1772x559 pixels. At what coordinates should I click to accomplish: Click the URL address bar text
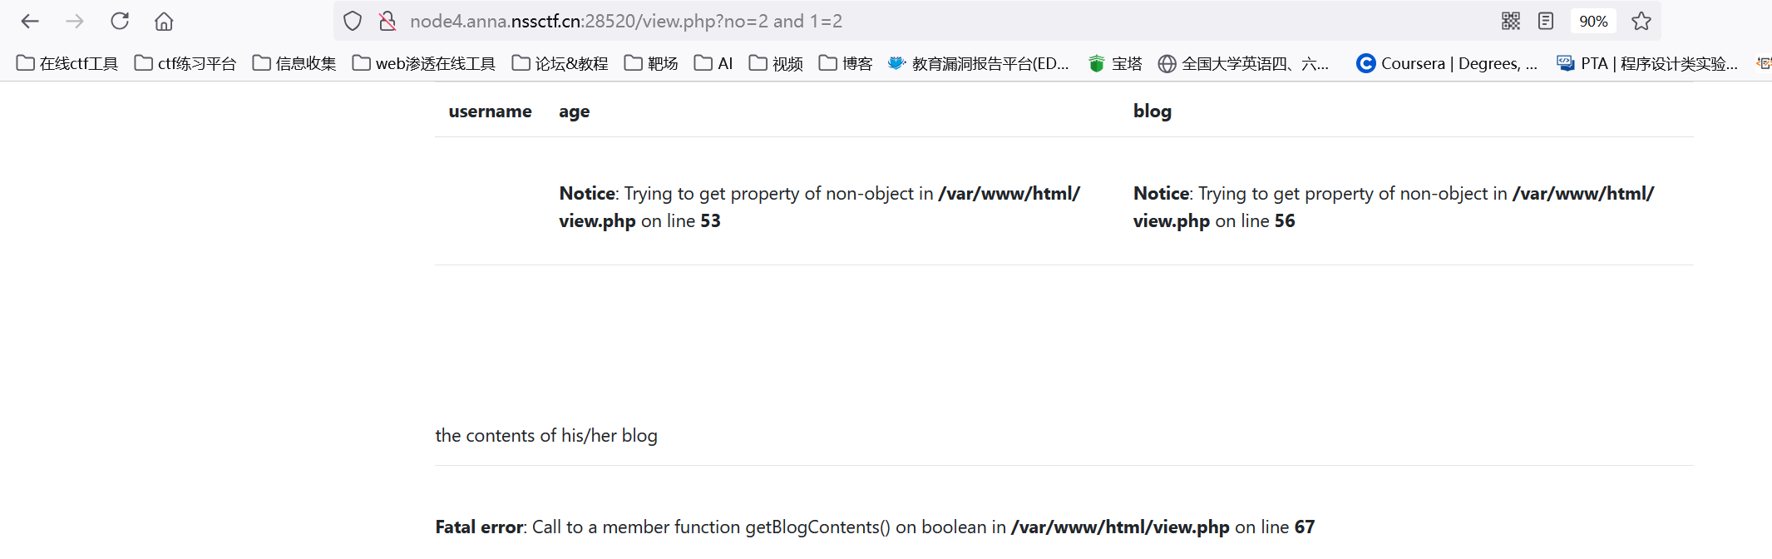625,22
